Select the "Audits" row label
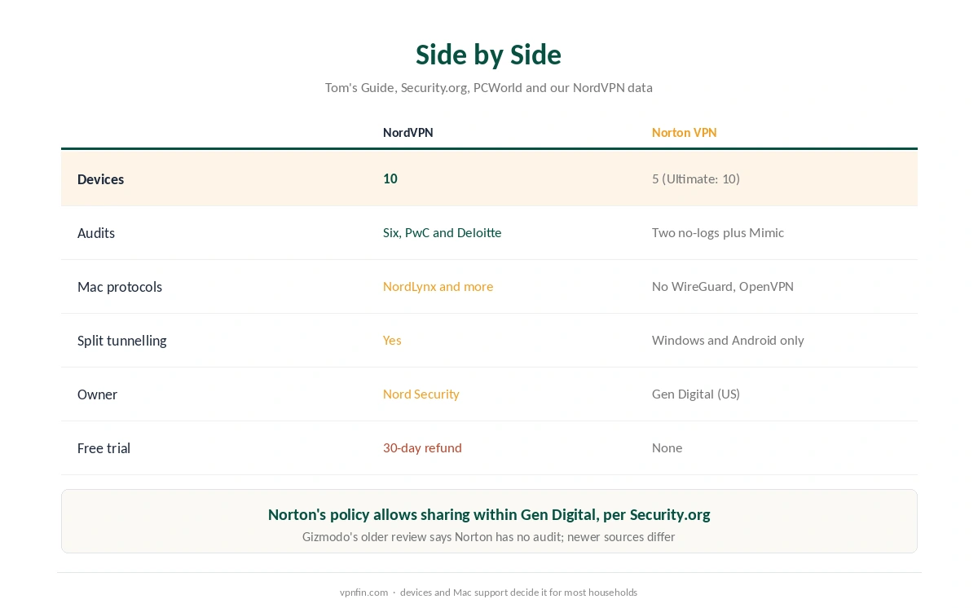Viewport: 978px width, 608px height. [96, 233]
